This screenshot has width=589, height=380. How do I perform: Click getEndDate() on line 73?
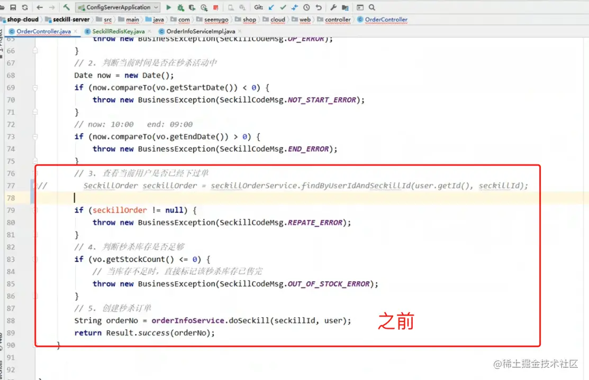[197, 137]
